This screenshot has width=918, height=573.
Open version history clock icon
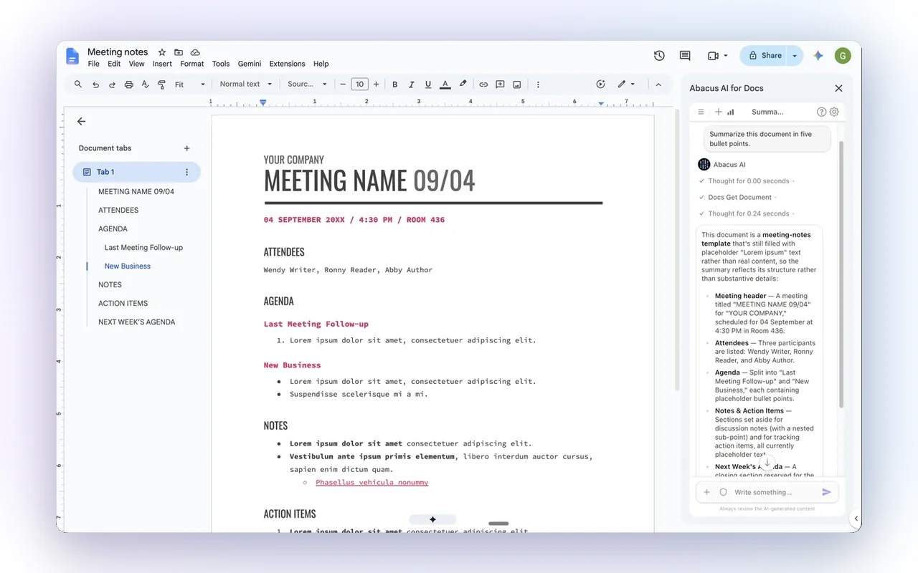coord(659,56)
